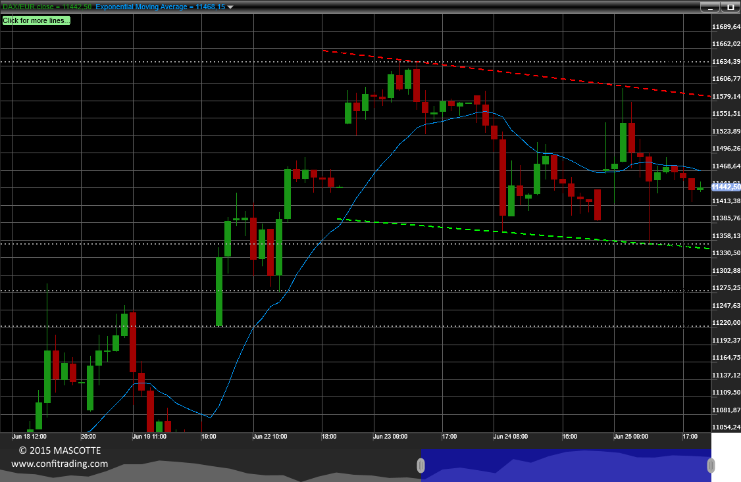The height and width of the screenshot is (482, 741).
Task: Click the 11054,24 price axis label
Action: click(x=726, y=427)
